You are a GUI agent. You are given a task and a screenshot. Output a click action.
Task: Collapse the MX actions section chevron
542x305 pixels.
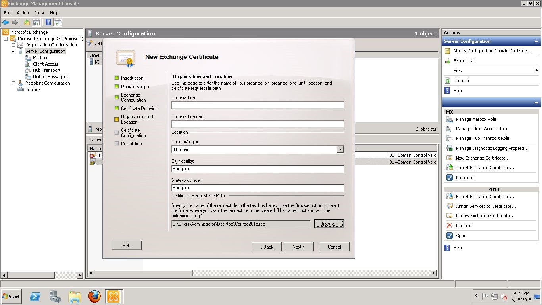pyautogui.click(x=536, y=102)
